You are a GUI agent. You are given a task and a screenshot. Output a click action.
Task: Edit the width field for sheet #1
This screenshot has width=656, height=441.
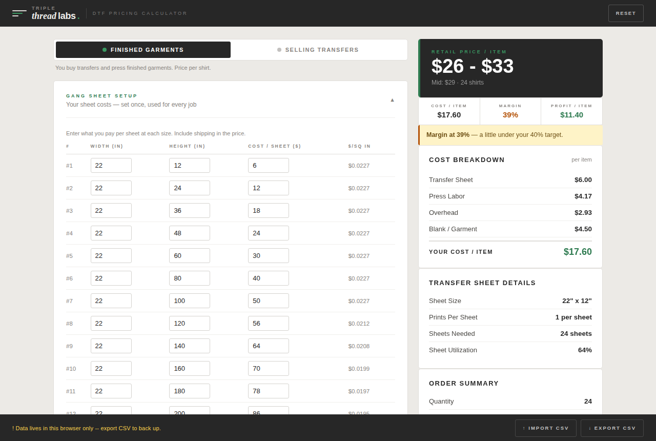point(111,166)
